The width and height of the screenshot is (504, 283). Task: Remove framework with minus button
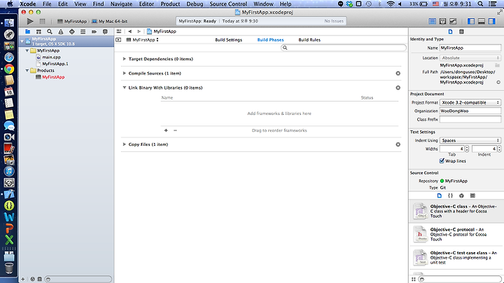pyautogui.click(x=175, y=130)
